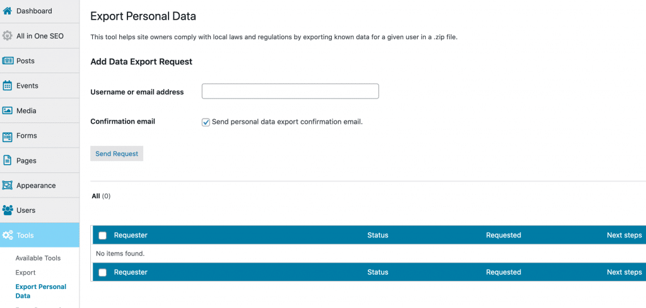Click the All (0) filter link
Image resolution: width=646 pixels, height=308 pixels.
click(101, 196)
